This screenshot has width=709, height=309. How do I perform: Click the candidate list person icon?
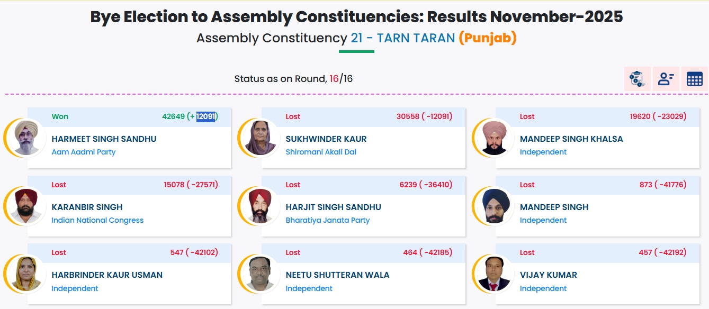(666, 79)
